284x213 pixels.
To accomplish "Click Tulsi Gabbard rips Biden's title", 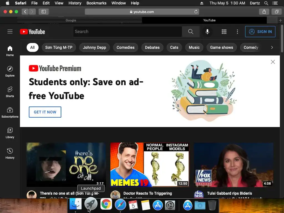I will (x=229, y=193).
